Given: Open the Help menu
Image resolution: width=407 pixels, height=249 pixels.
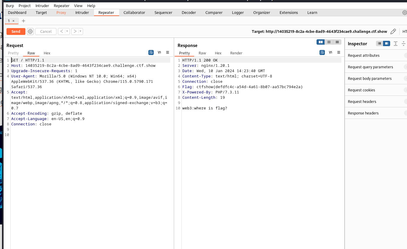Looking at the screenshot, I should click(x=91, y=6).
